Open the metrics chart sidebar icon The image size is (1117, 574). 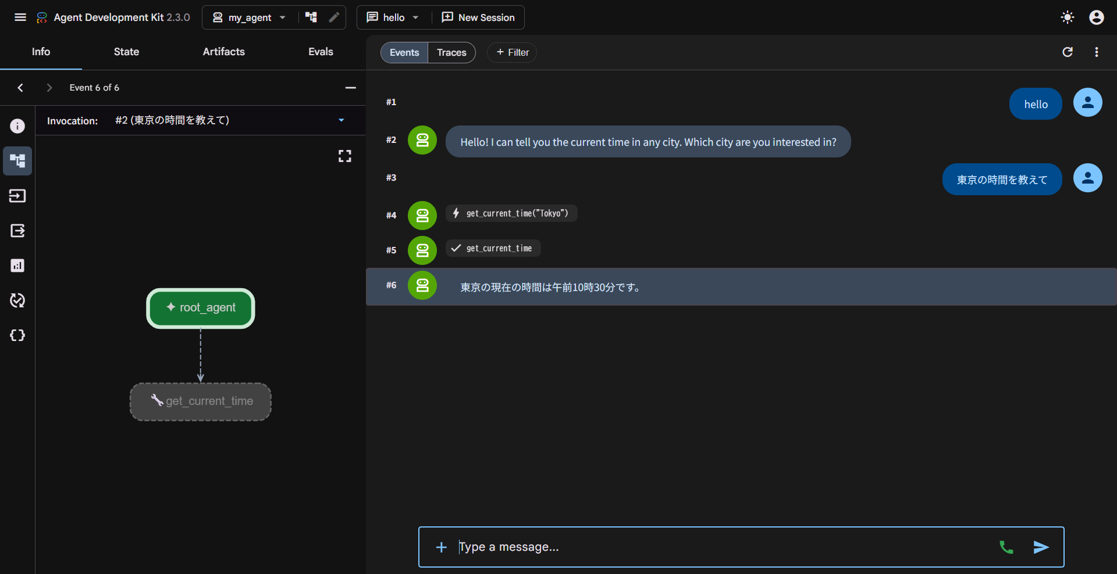tap(17, 266)
